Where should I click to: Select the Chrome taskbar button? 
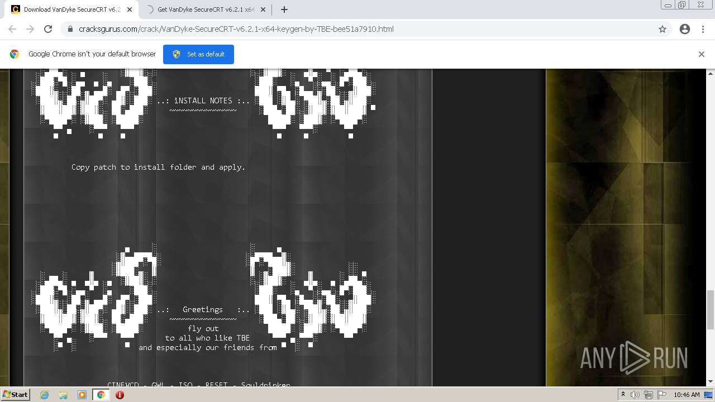coord(101,395)
